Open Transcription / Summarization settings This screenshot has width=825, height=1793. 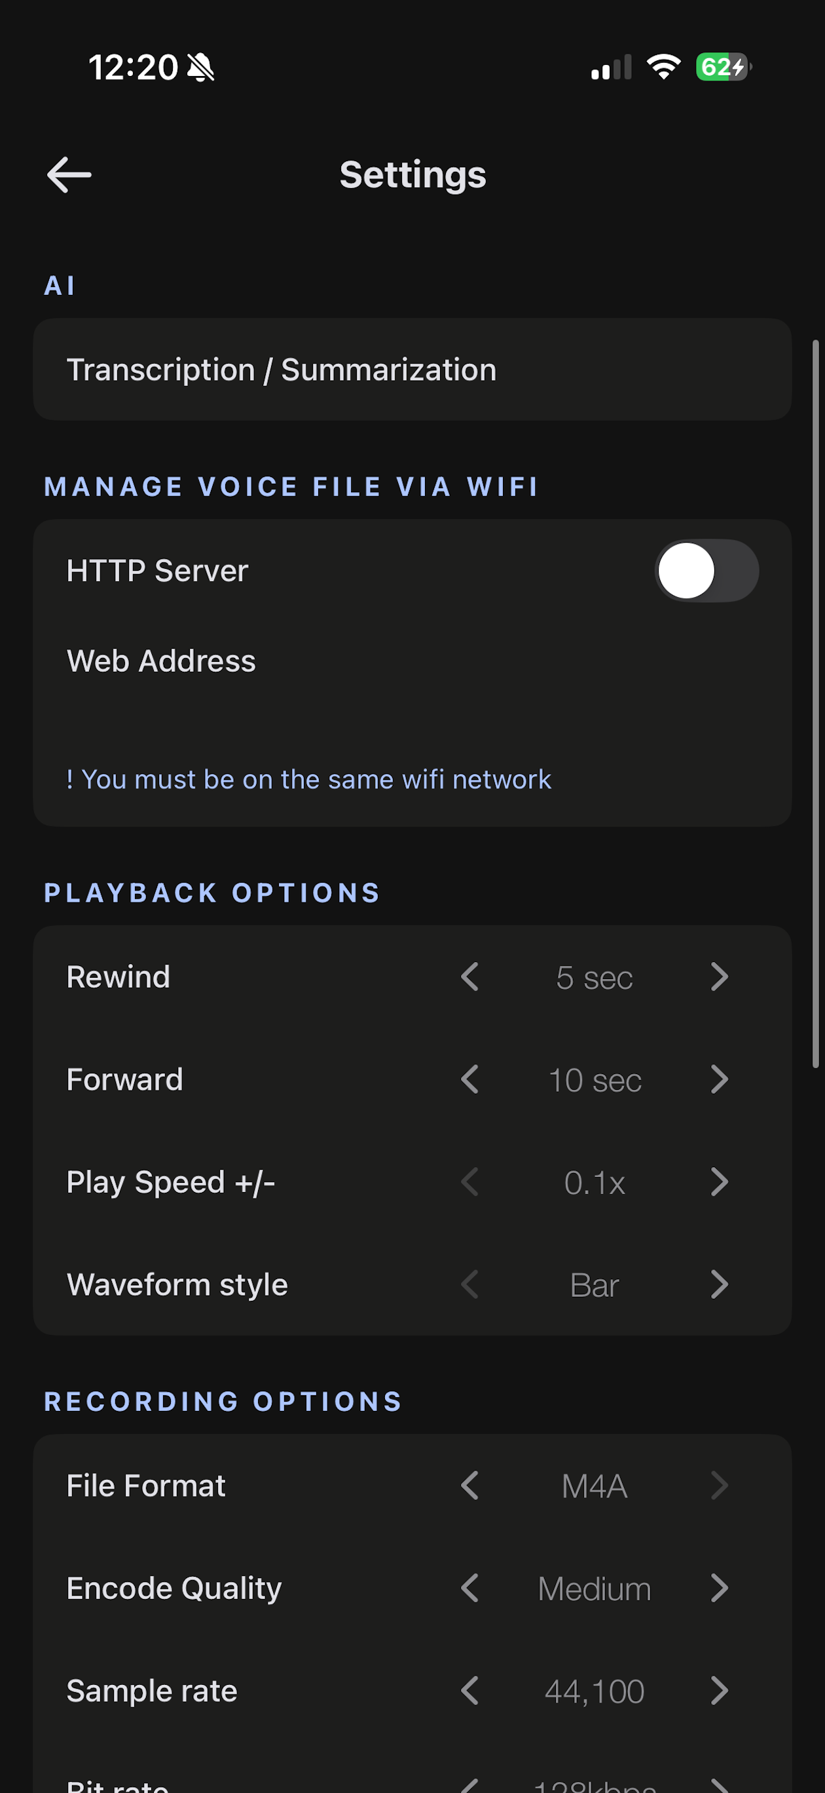(x=412, y=370)
